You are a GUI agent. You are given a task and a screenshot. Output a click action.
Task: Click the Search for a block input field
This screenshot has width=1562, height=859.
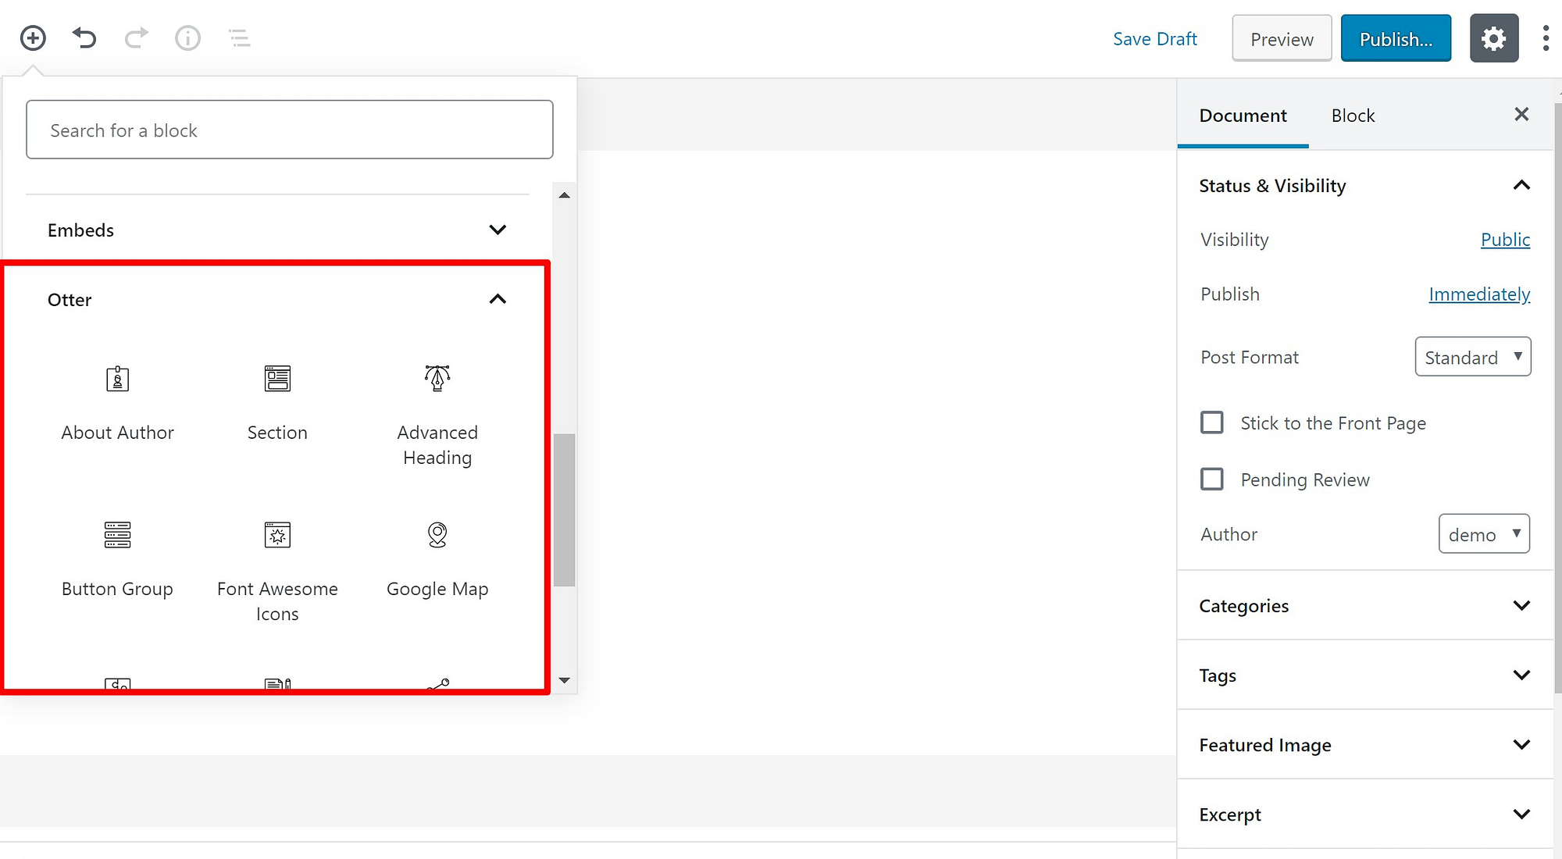289,129
